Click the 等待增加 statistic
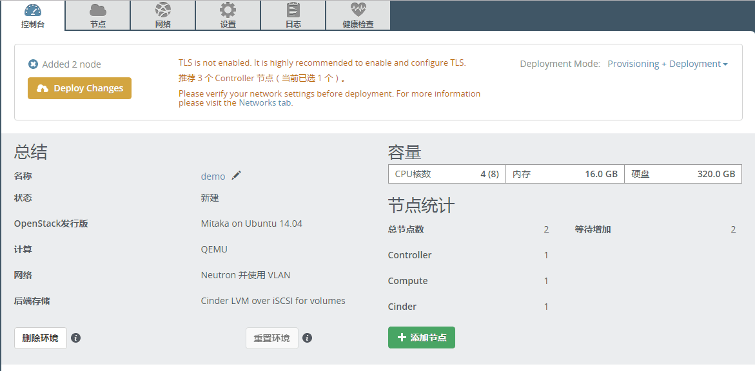 [655, 229]
